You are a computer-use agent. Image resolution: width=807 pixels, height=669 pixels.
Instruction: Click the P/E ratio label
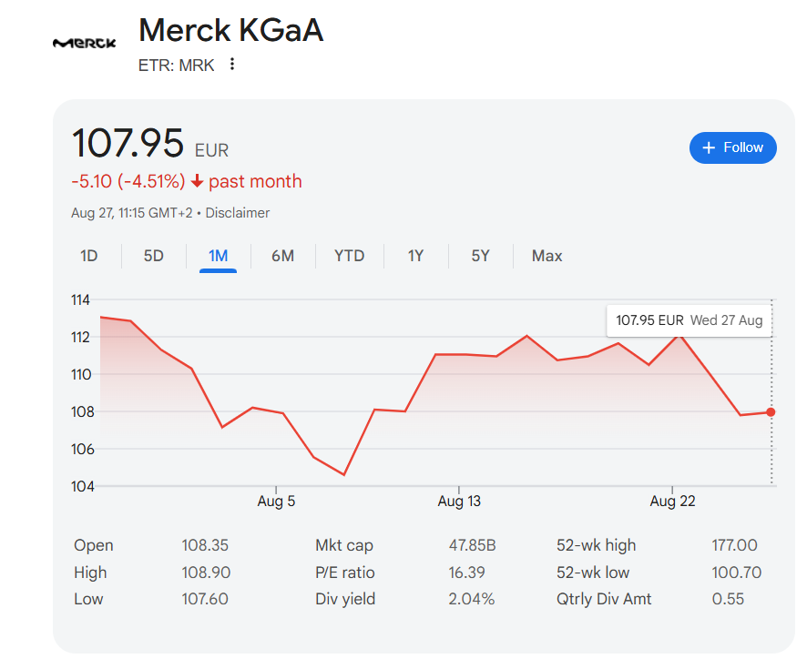(345, 573)
